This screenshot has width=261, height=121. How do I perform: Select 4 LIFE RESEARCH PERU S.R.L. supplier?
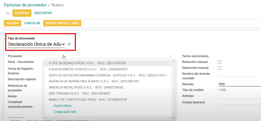(87, 63)
